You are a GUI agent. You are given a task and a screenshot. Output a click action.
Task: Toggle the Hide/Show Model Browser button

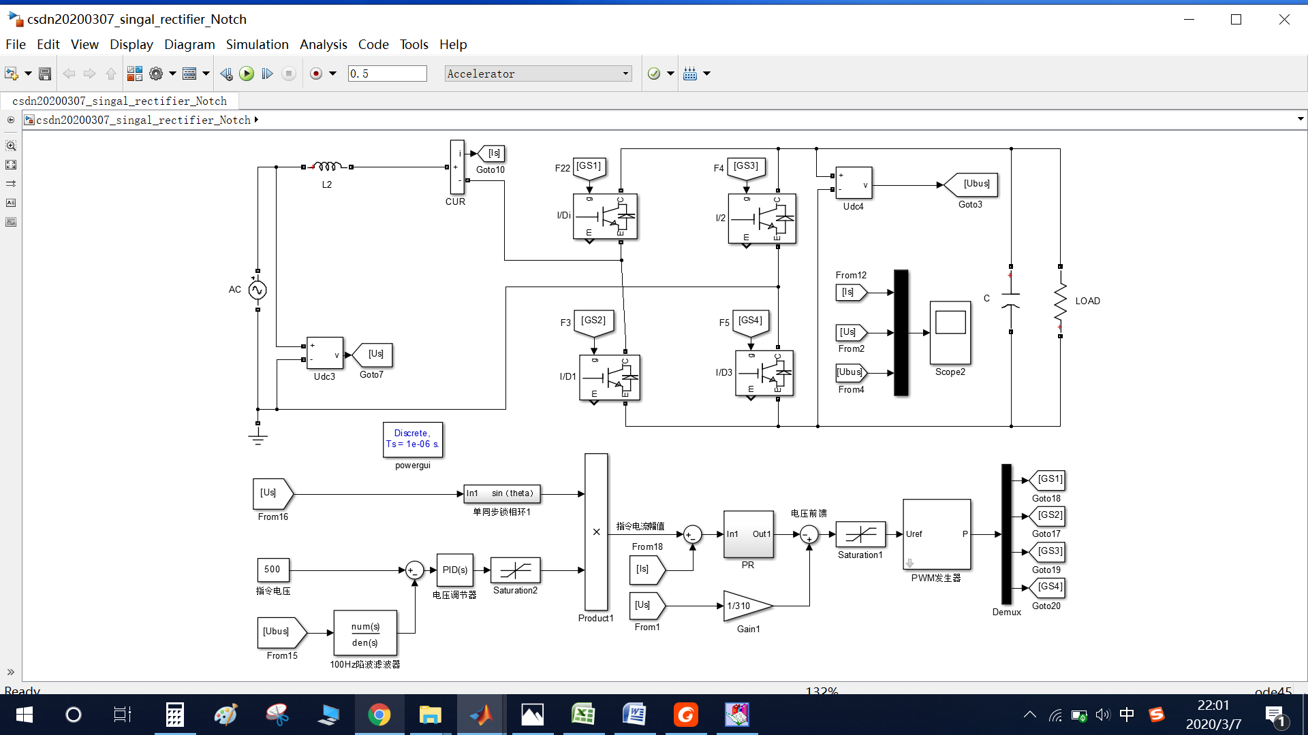(11, 120)
